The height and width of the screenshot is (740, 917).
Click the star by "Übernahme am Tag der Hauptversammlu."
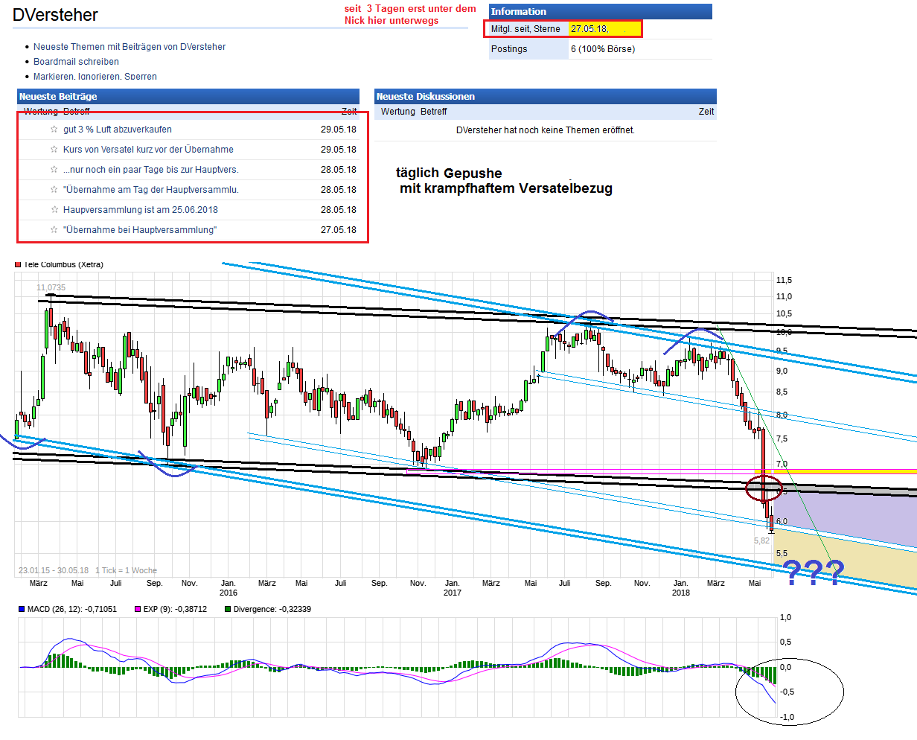pos(54,190)
